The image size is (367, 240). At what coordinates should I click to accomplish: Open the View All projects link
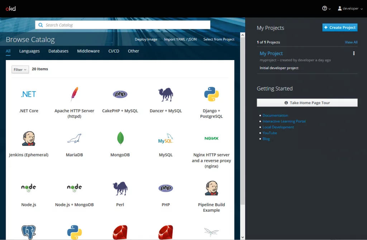pos(351,42)
